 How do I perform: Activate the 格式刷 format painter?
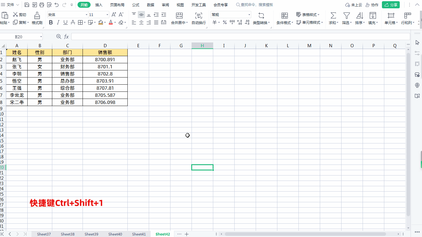pyautogui.click(x=37, y=18)
